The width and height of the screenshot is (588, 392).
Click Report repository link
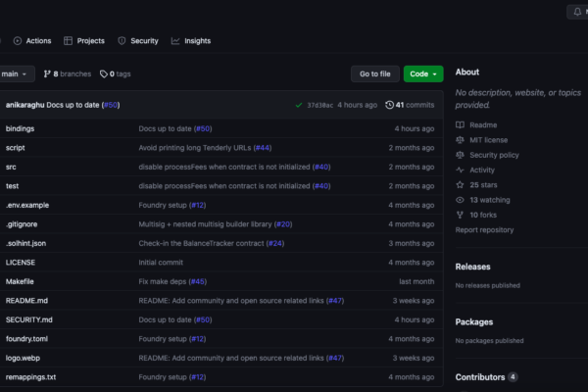point(484,230)
